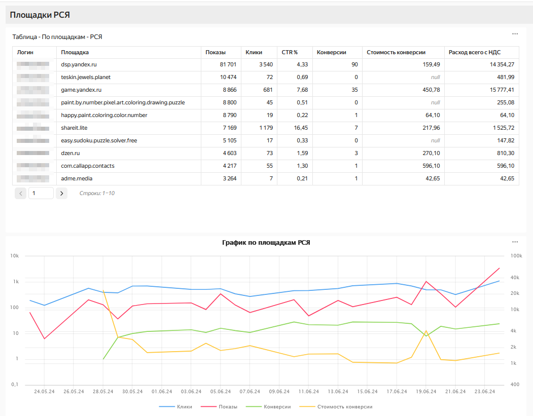Viewport: 533px width, 416px height.
Task: Sort by the Клики column header
Action: 254,52
